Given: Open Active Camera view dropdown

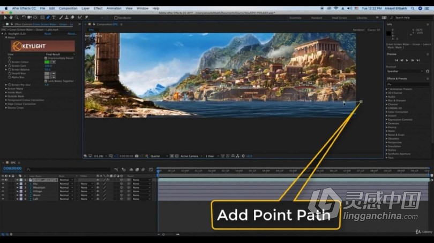Looking at the screenshot, I should point(191,156).
